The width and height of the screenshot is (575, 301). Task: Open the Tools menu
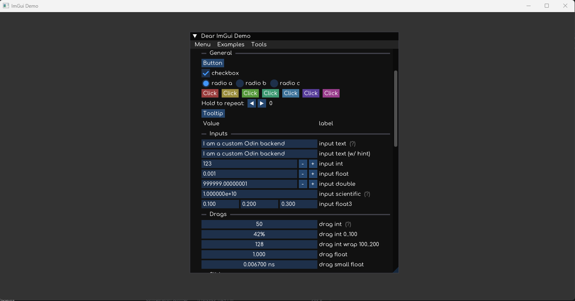click(259, 44)
